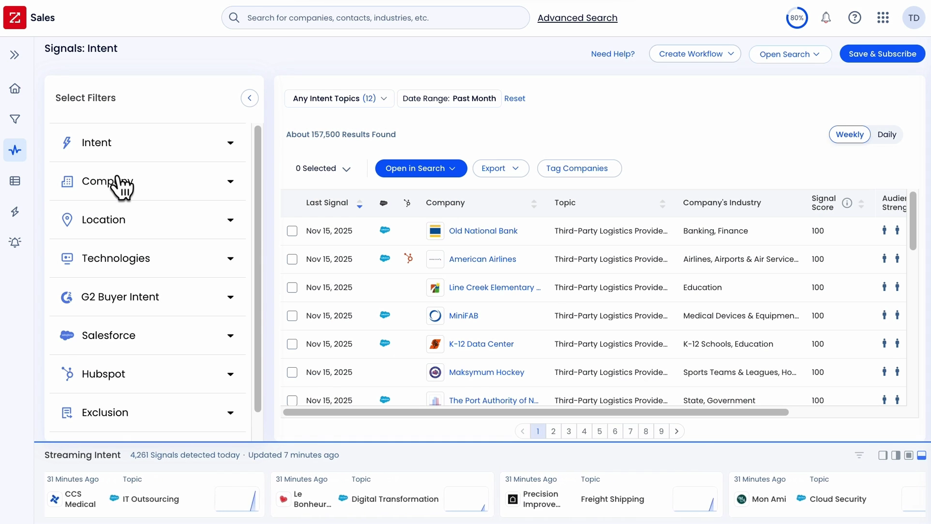
Task: Go to results page 3
Action: tap(569, 431)
